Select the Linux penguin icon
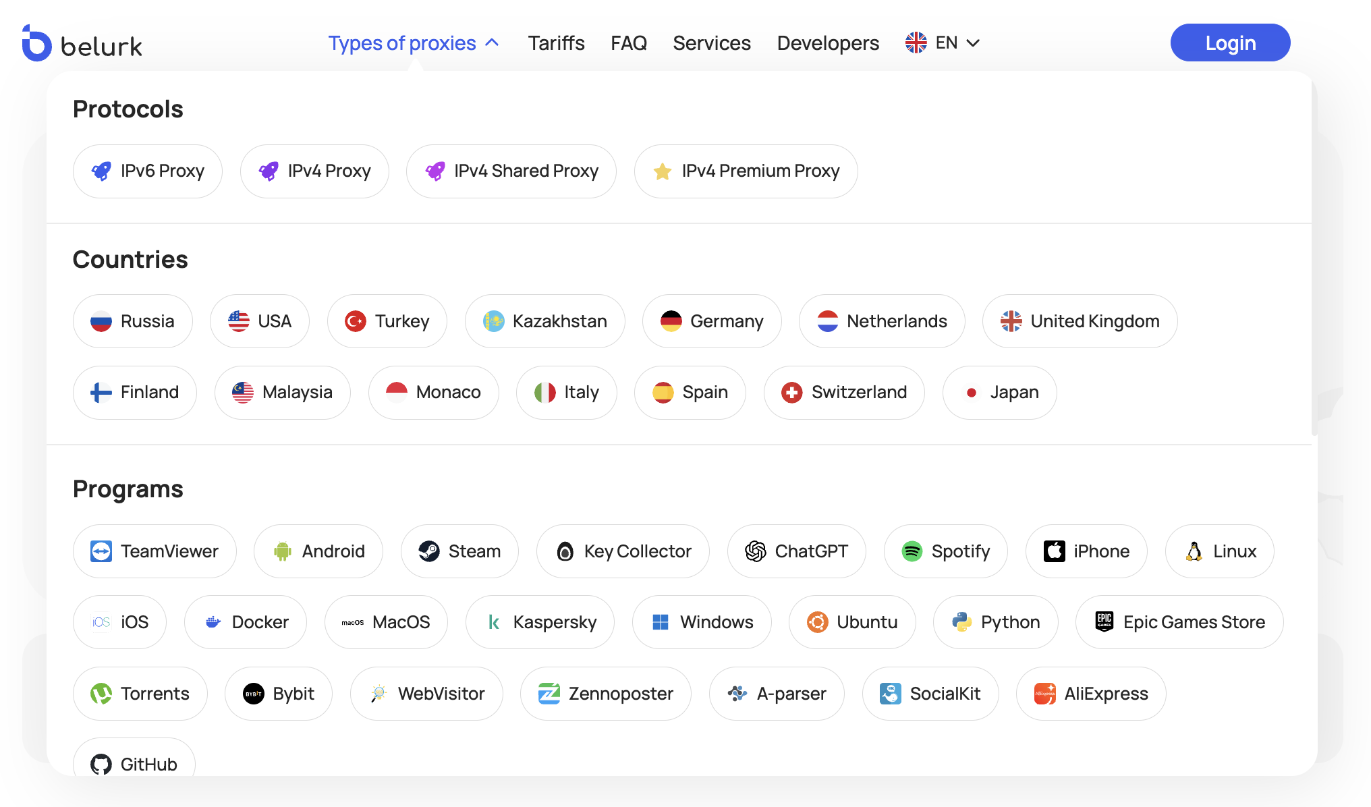The image size is (1371, 807). click(1194, 551)
